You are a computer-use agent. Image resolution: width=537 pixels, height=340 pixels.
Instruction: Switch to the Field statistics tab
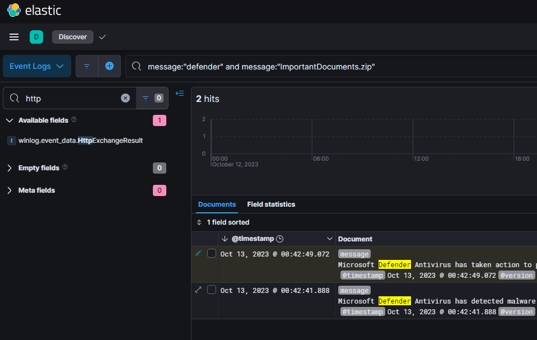271,204
